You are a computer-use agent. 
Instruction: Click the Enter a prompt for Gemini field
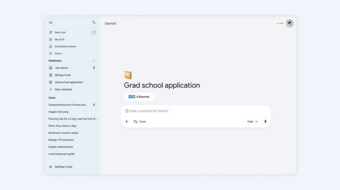tap(196, 111)
